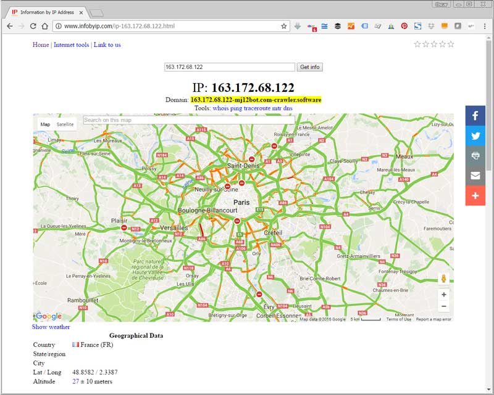Run the dns tool link
The image size is (494, 395).
point(288,108)
